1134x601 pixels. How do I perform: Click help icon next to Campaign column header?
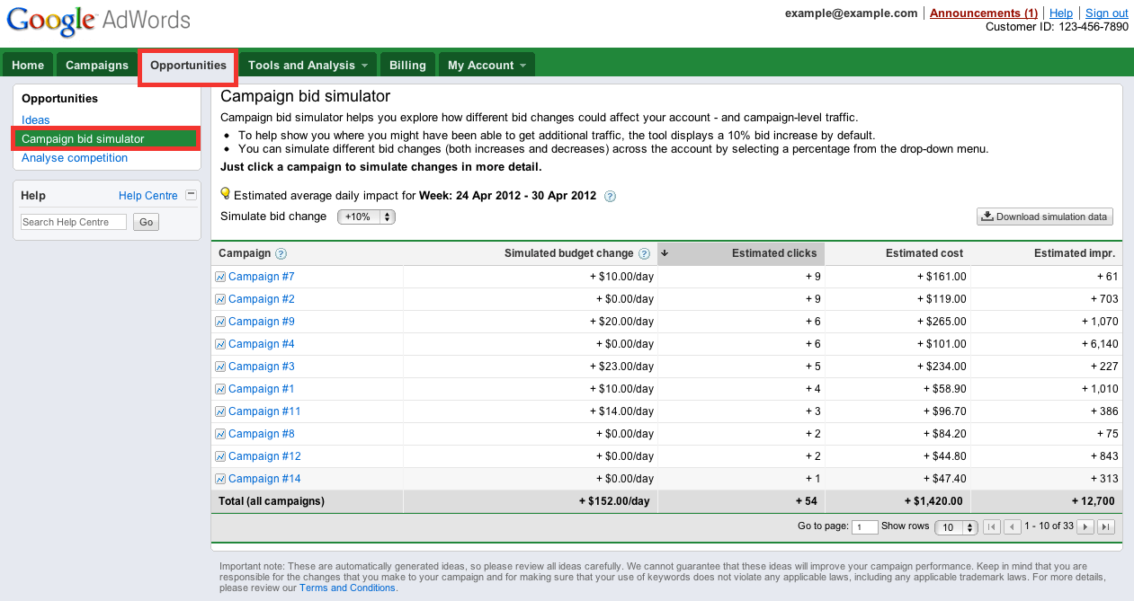(281, 254)
